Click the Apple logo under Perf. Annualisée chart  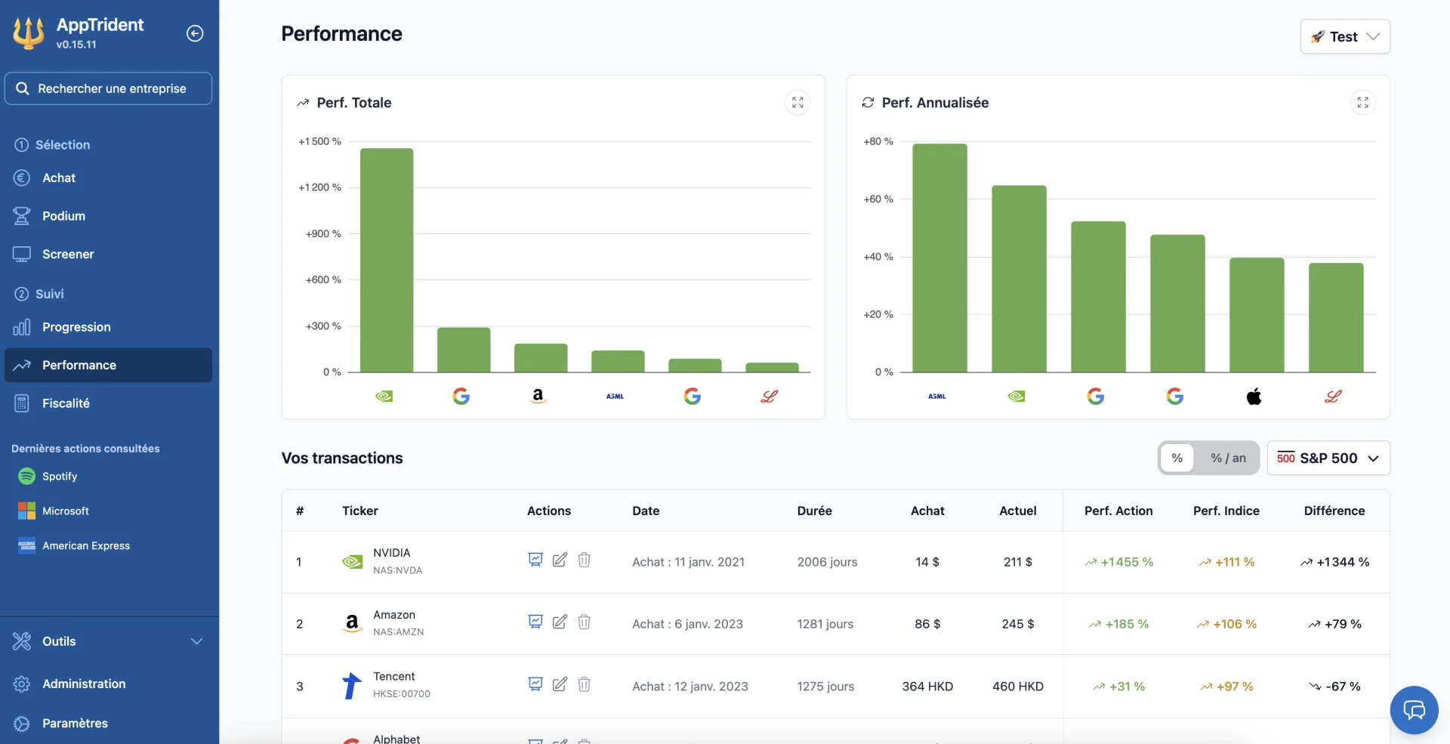click(x=1254, y=396)
